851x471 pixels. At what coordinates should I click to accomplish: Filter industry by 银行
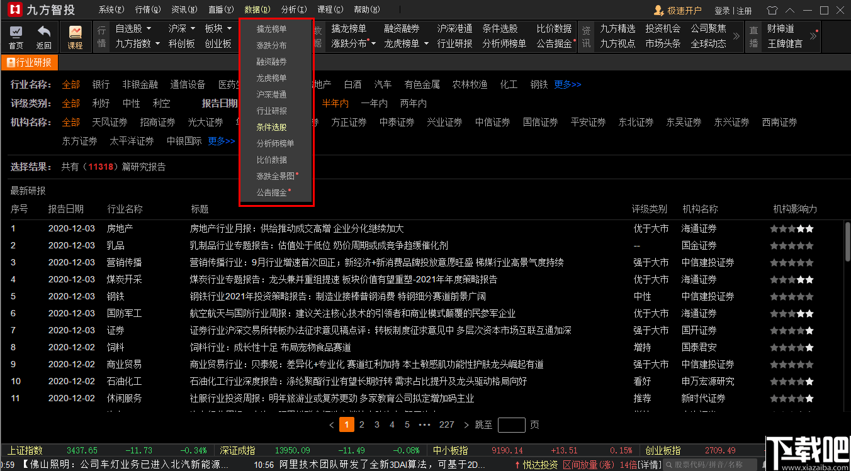point(101,84)
